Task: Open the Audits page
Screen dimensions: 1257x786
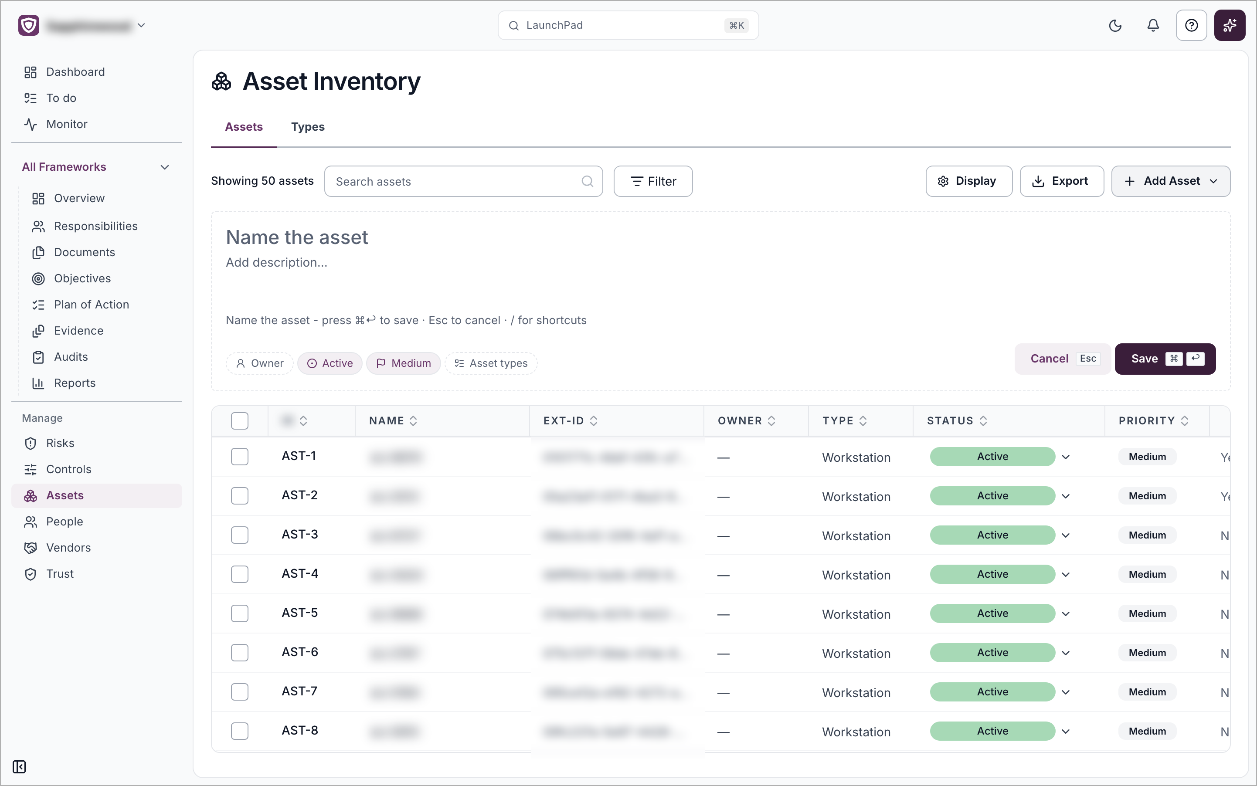Action: [60, 357]
